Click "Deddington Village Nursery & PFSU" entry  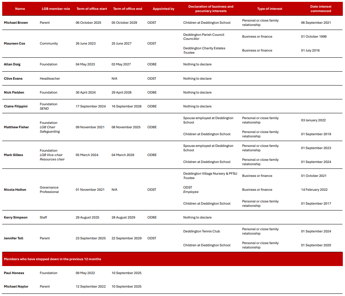click(x=210, y=174)
